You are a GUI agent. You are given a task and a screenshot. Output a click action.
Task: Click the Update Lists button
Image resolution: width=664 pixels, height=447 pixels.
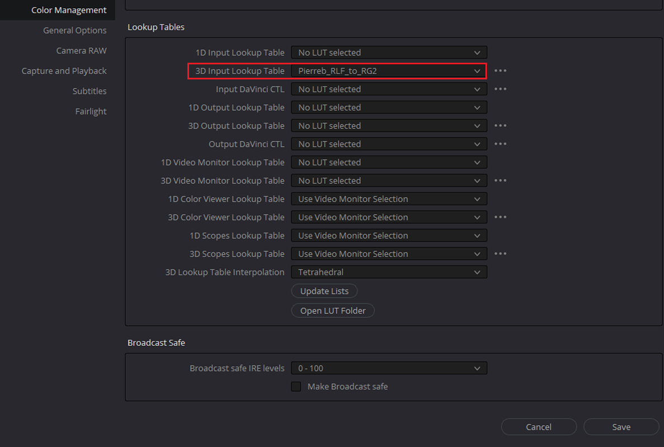click(324, 291)
